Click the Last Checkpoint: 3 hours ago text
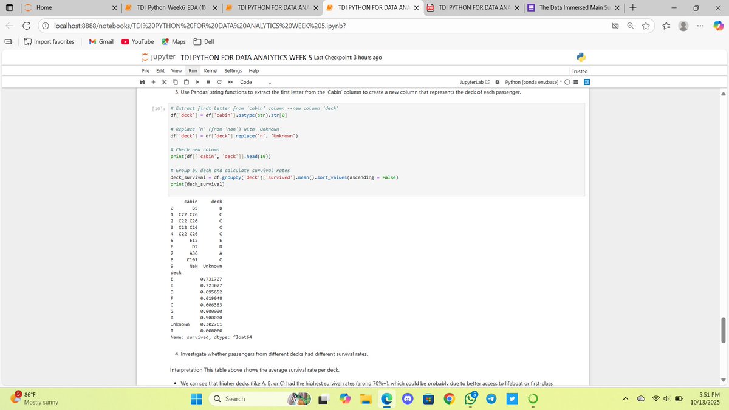 click(x=348, y=57)
